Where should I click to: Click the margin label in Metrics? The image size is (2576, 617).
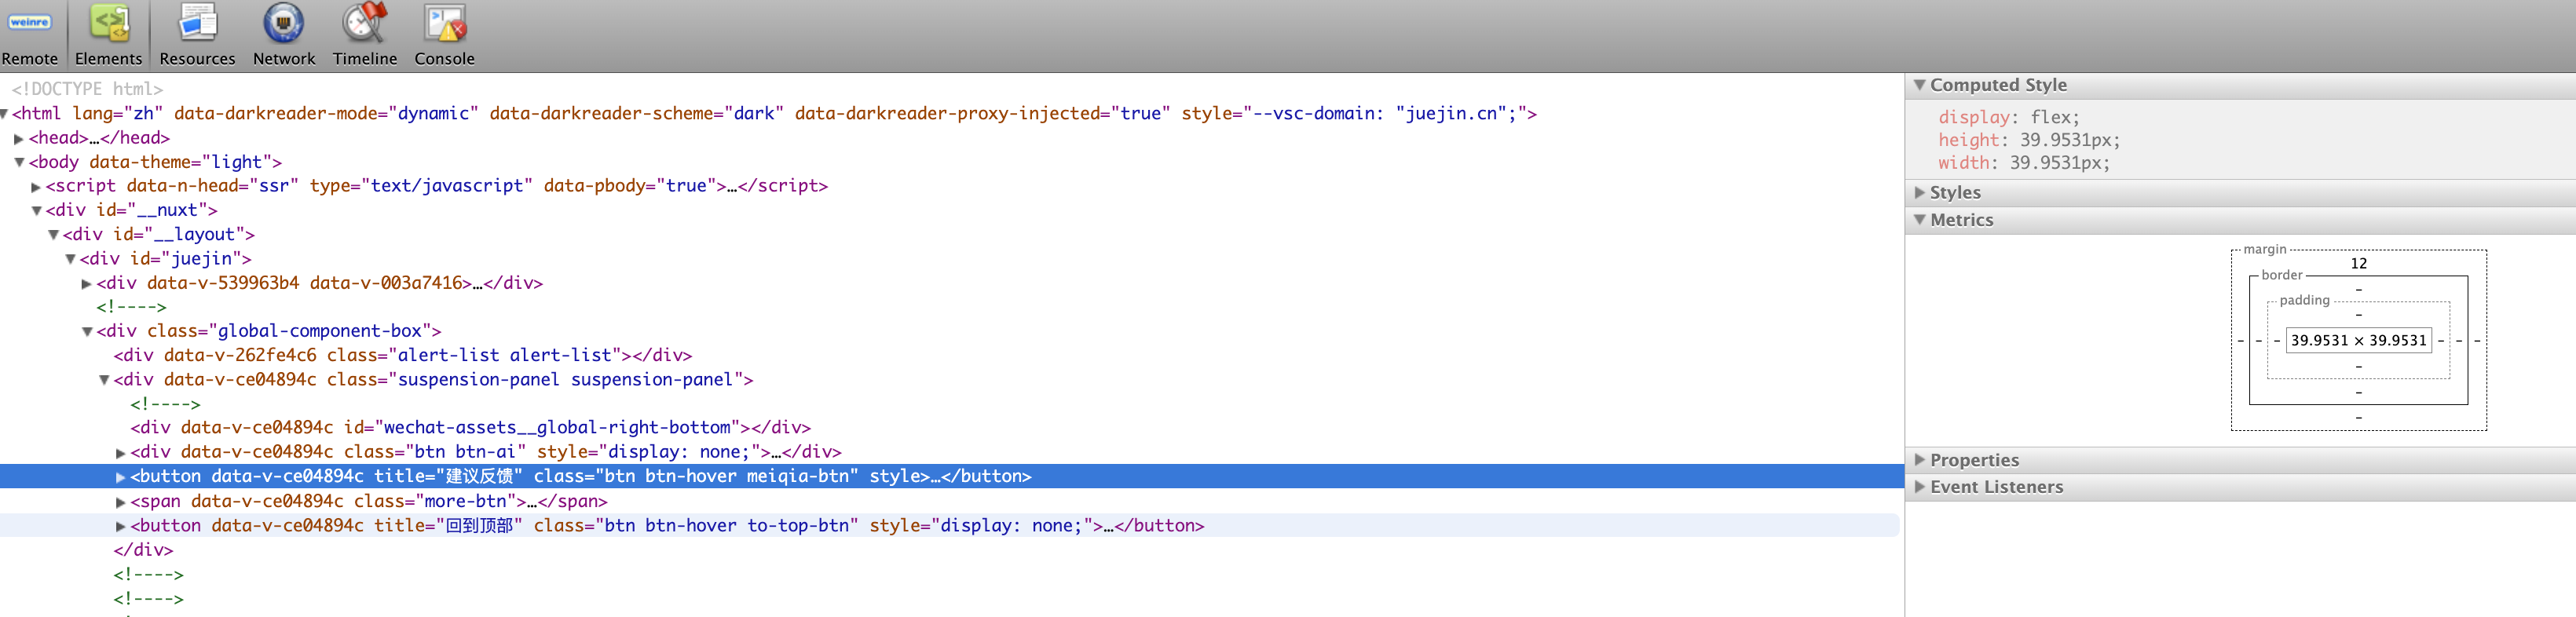coord(2265,249)
